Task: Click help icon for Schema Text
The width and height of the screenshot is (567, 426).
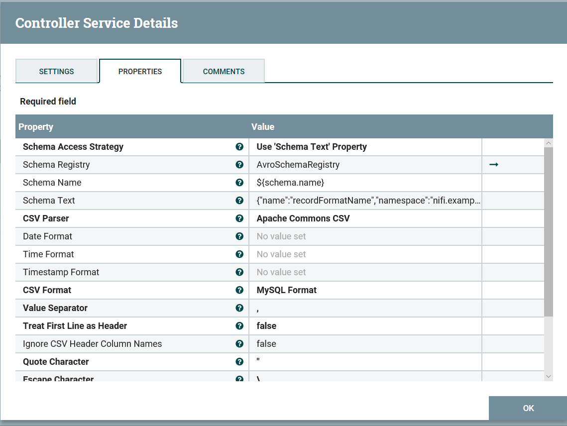Action: point(239,201)
